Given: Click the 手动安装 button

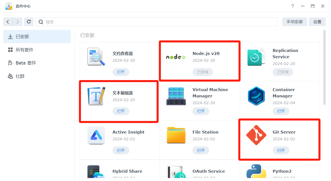Looking at the screenshot, I should (294, 22).
